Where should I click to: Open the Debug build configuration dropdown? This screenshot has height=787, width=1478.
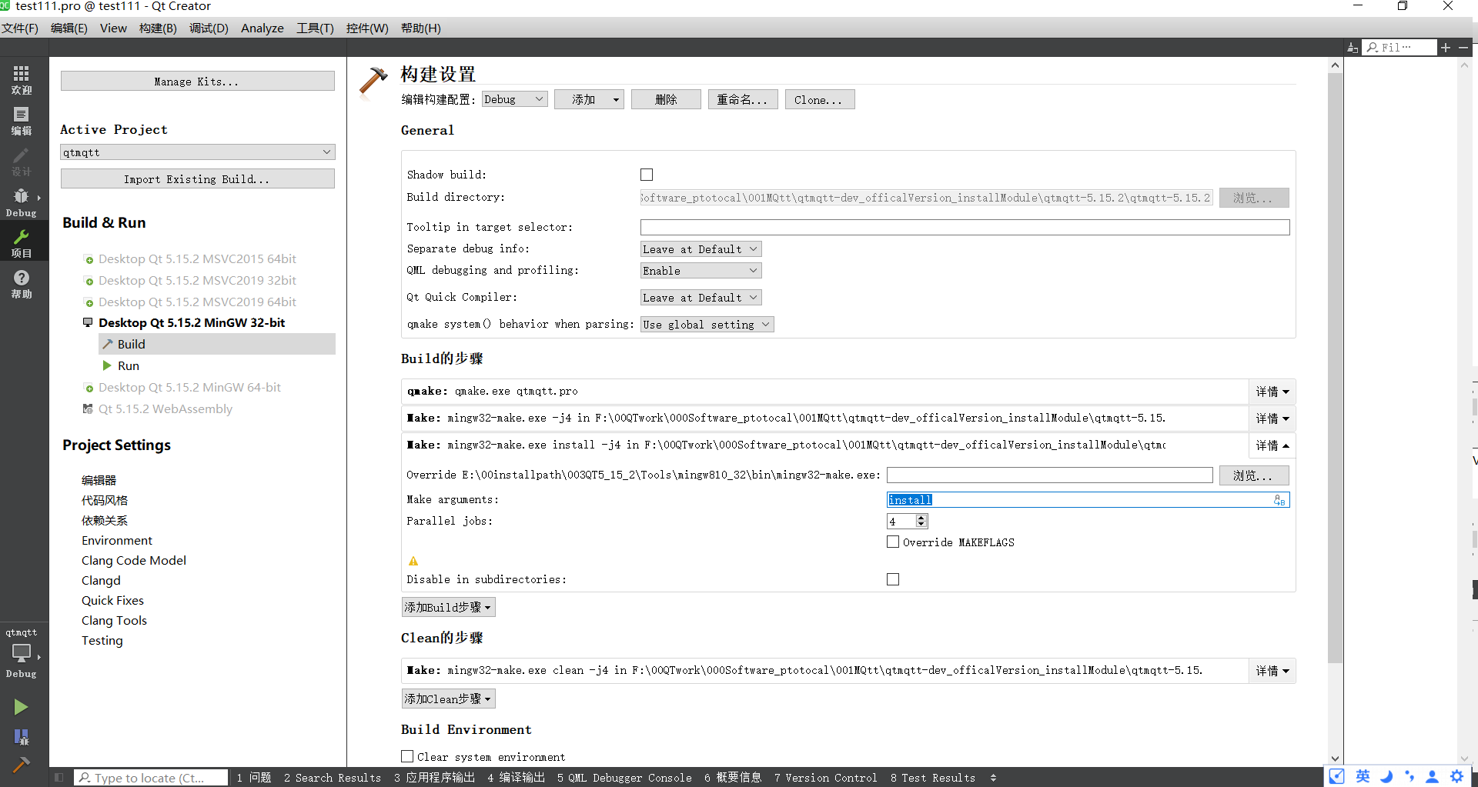click(513, 98)
